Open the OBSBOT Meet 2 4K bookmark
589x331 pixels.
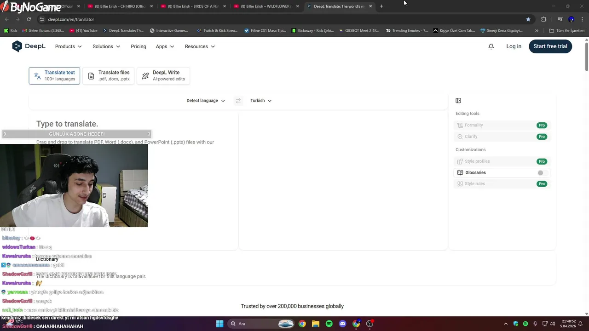pos(358,31)
